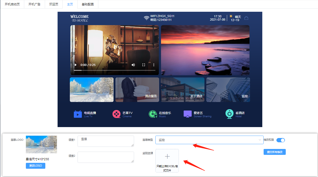The image size is (318, 177).
Task: Toggle the 修改权限 switch
Action: pyautogui.click(x=281, y=140)
